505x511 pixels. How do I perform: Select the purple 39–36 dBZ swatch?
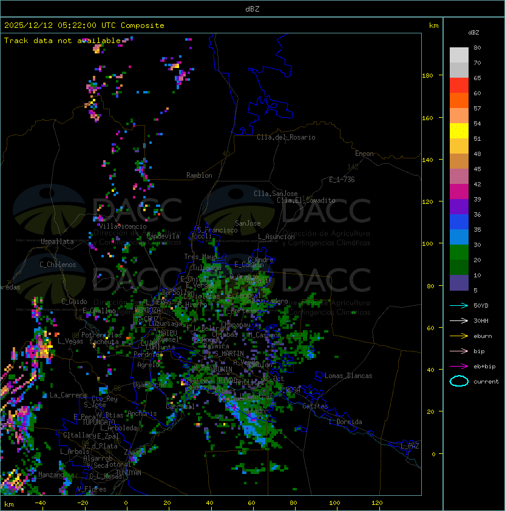(459, 206)
